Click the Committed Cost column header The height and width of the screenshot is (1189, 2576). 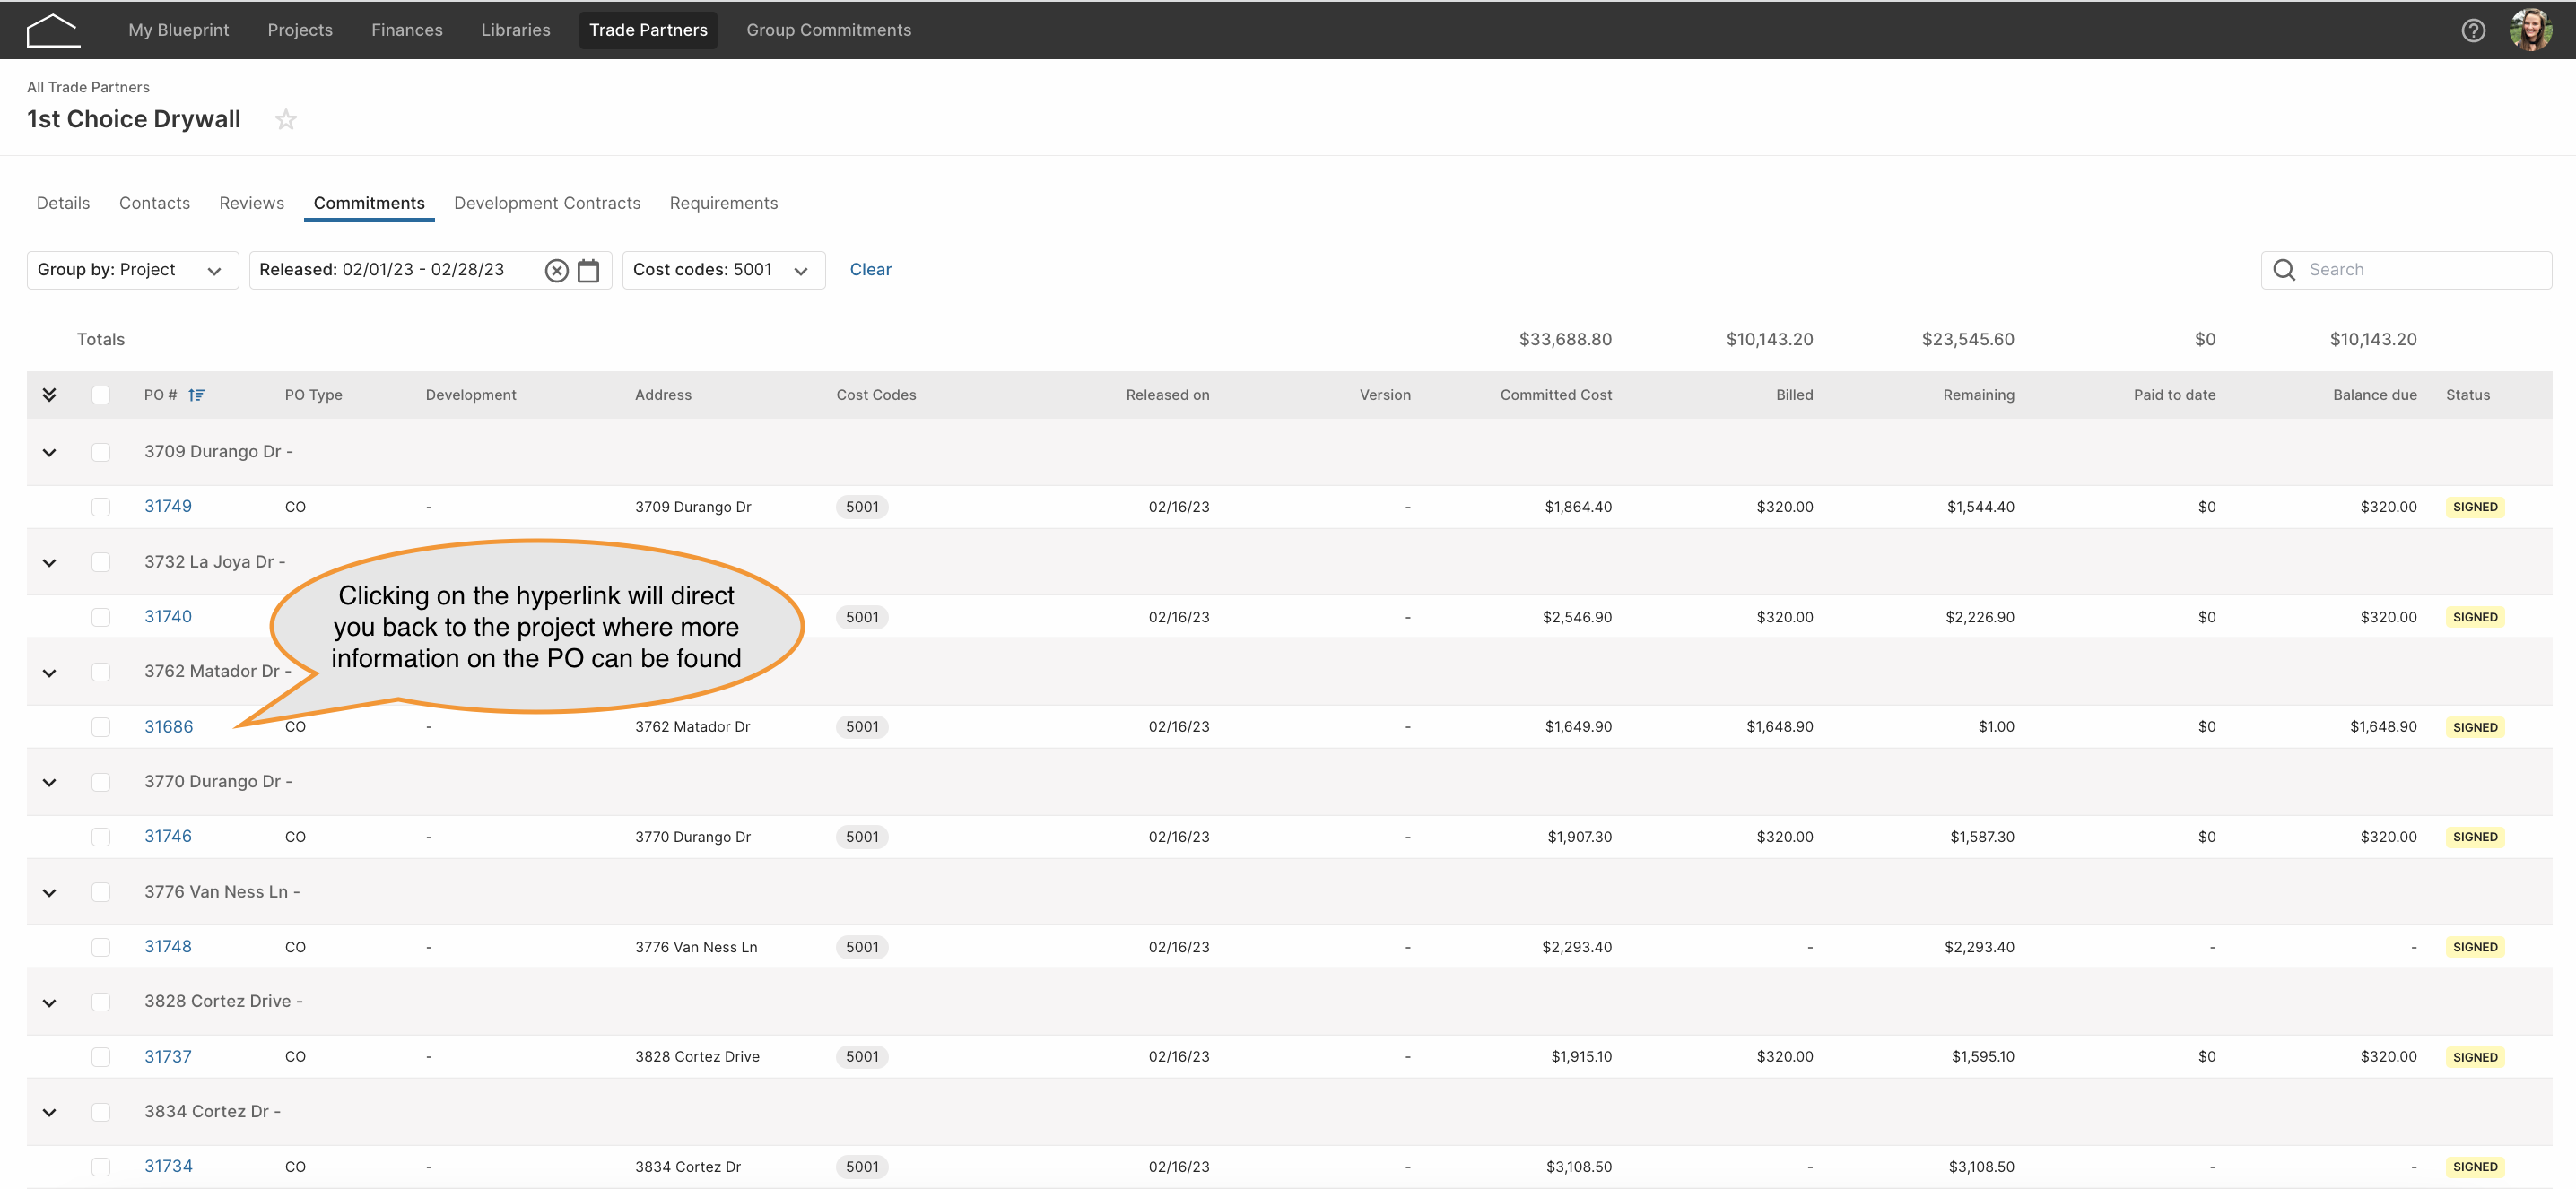(1556, 395)
